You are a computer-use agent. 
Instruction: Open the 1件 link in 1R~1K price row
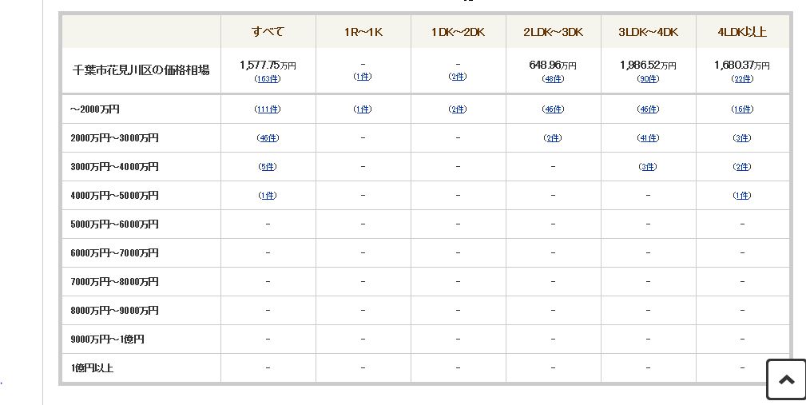(x=363, y=76)
